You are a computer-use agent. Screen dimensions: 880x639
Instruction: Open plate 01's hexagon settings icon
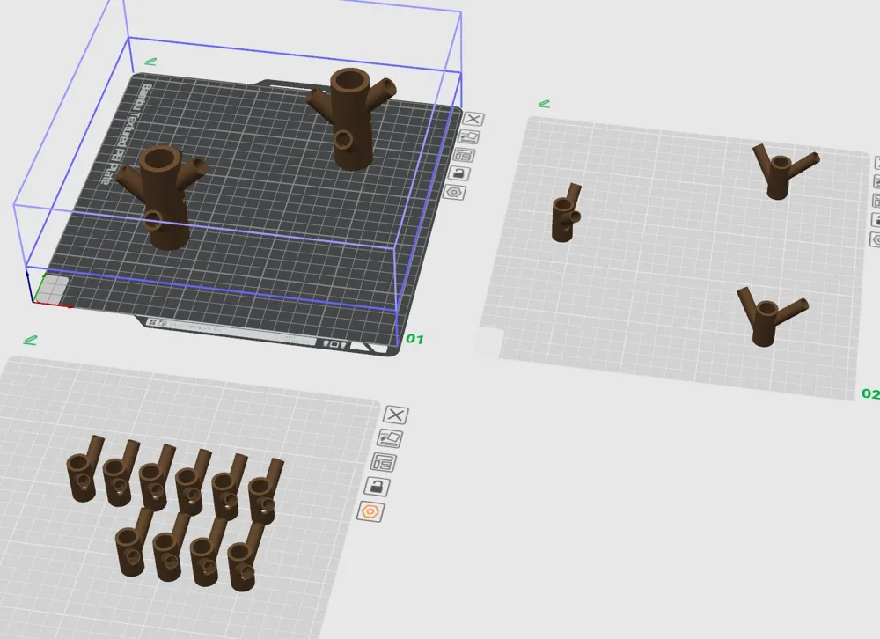point(455,193)
